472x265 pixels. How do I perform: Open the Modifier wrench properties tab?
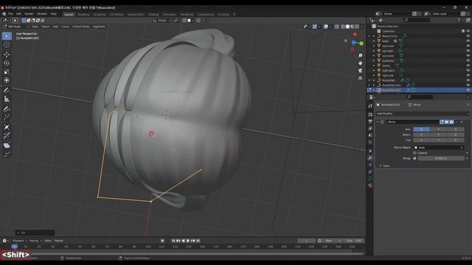coord(370,158)
